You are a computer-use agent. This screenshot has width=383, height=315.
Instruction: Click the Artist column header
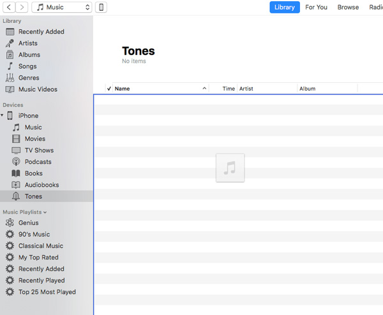pyautogui.click(x=246, y=89)
